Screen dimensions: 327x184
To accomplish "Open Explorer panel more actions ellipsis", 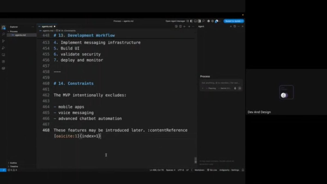I will (x=33, y=27).
